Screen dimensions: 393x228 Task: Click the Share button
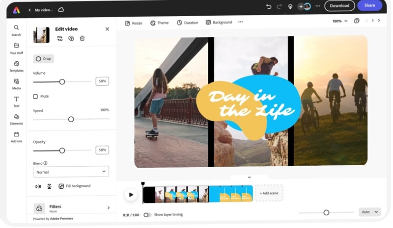[x=369, y=5]
